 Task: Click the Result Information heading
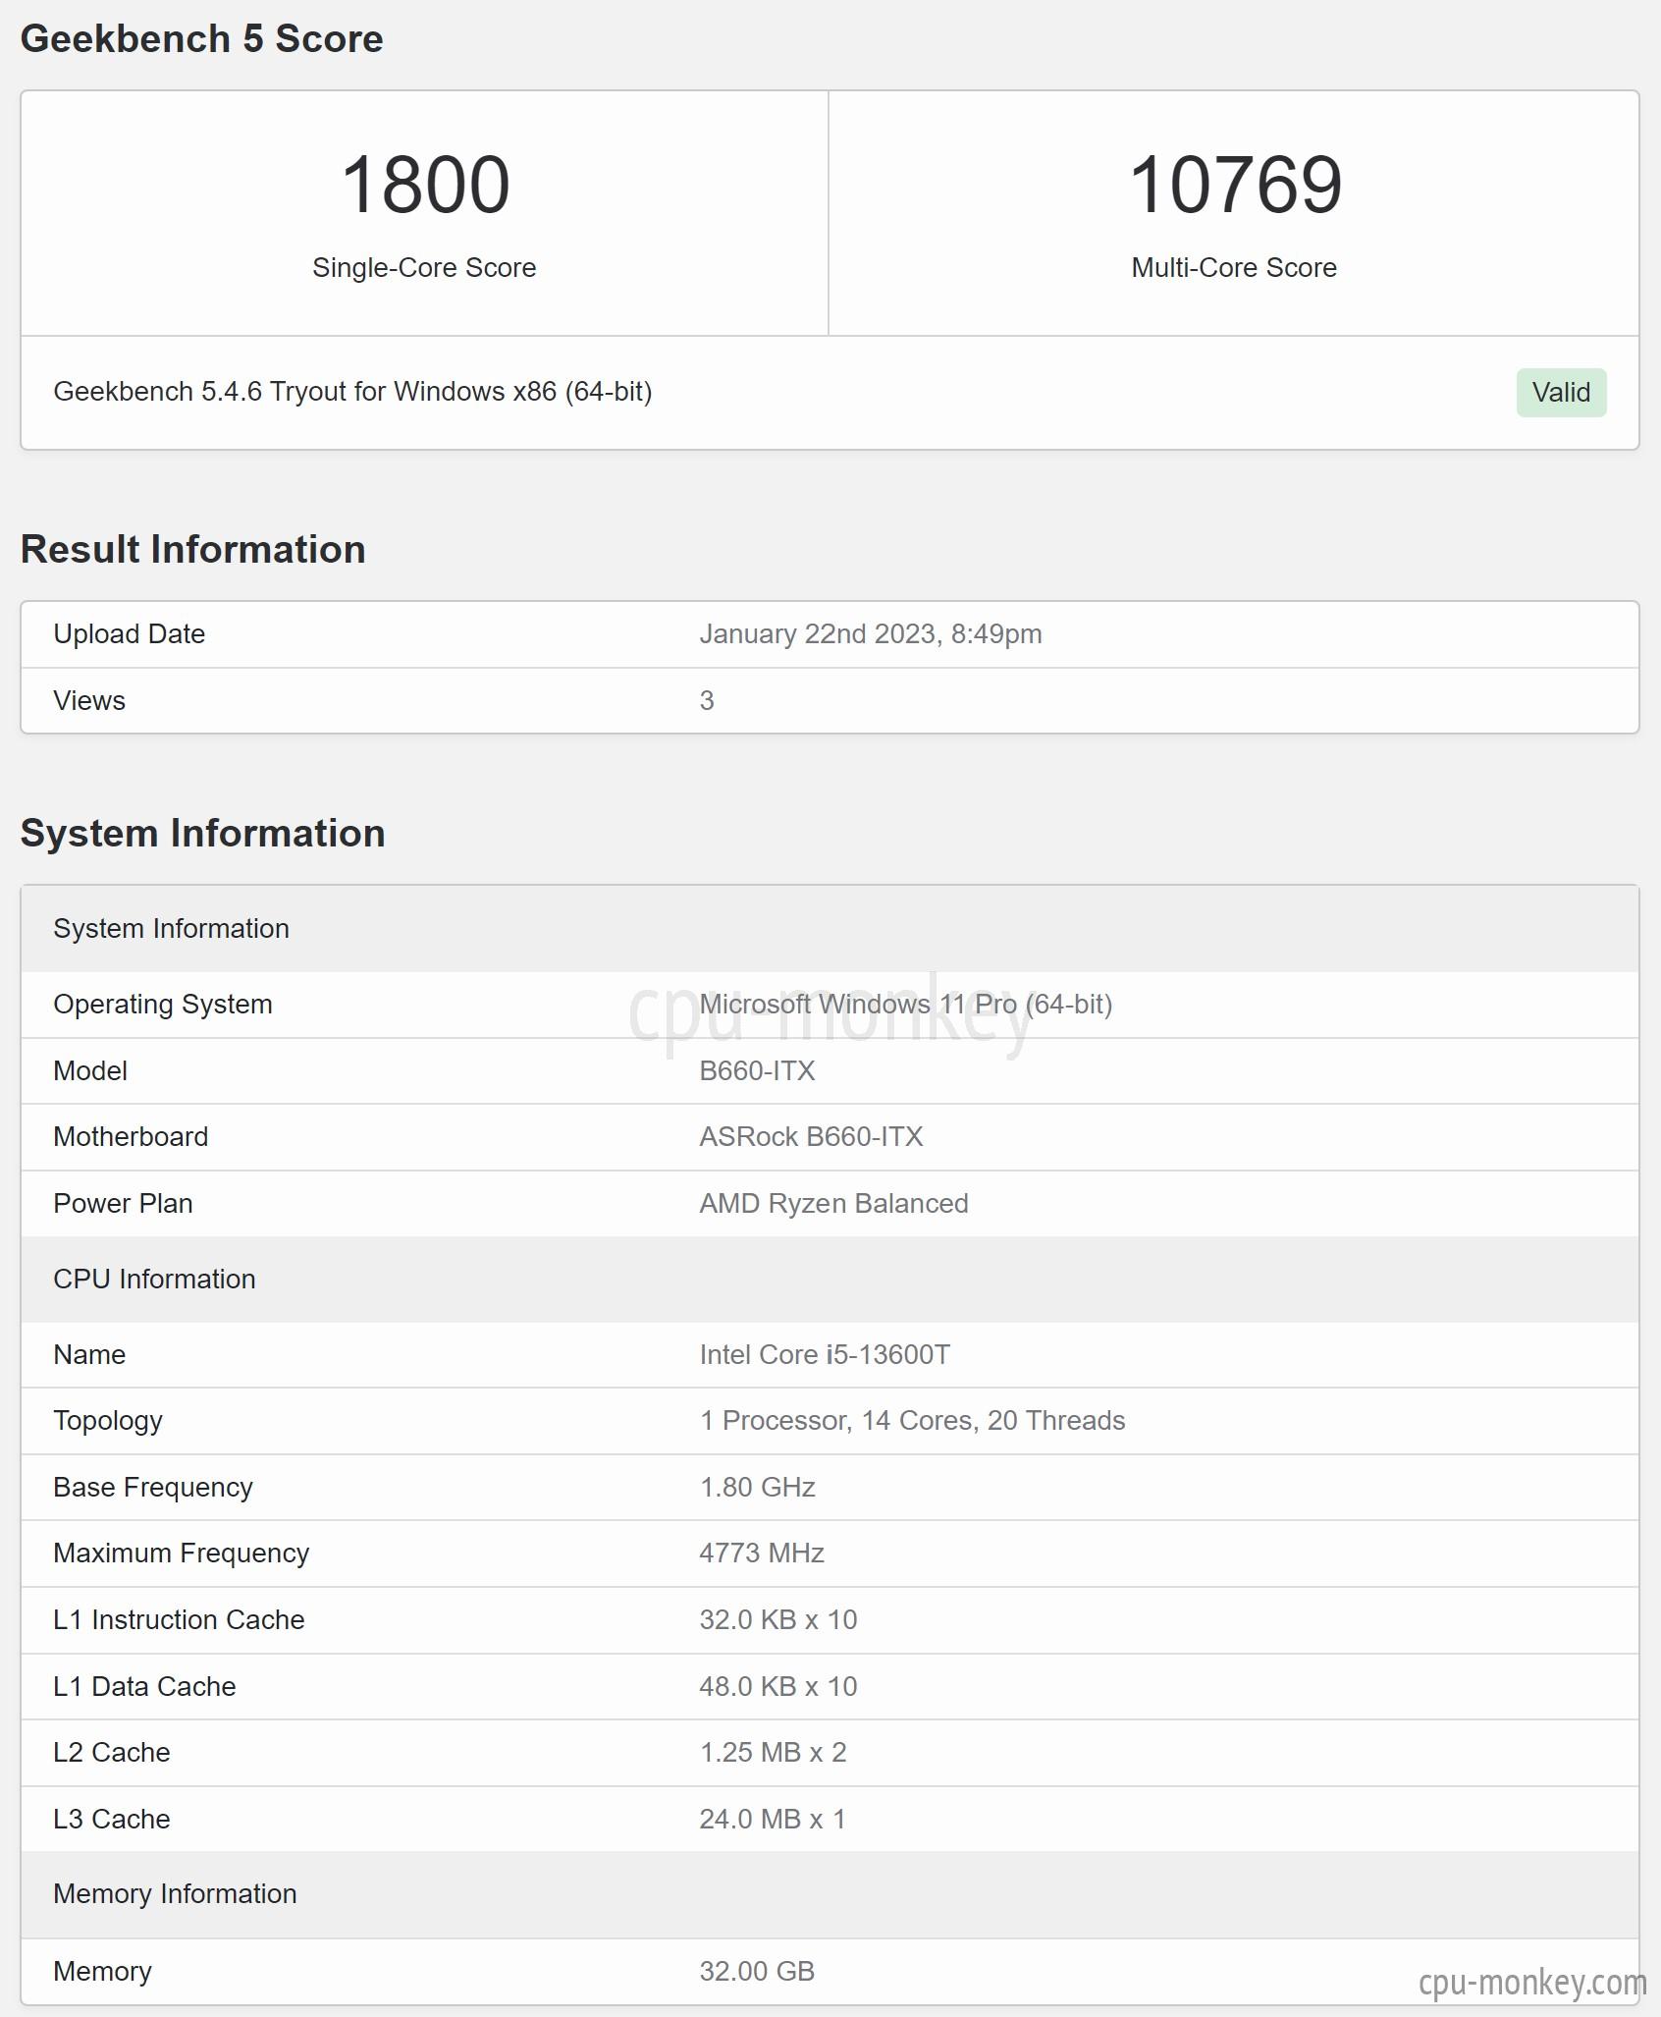click(x=192, y=550)
